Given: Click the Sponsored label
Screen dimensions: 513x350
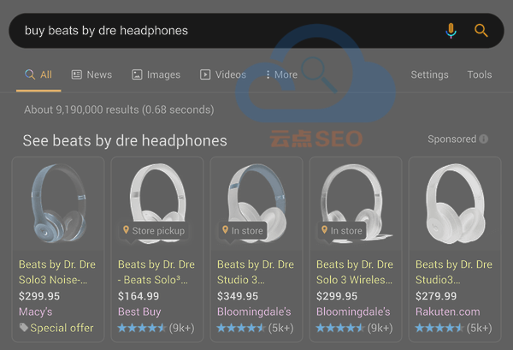Looking at the screenshot, I should 451,139.
